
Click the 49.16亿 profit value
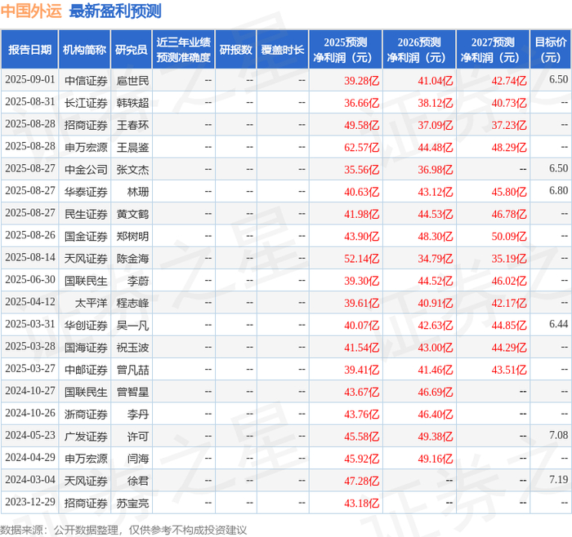pyautogui.click(x=436, y=459)
